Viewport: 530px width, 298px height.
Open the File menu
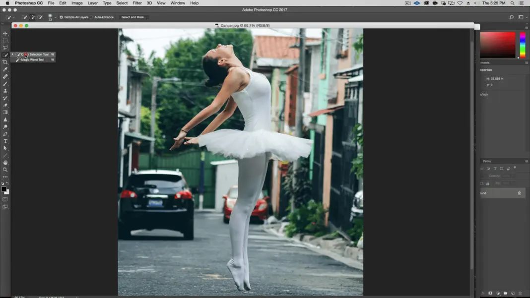(x=51, y=3)
